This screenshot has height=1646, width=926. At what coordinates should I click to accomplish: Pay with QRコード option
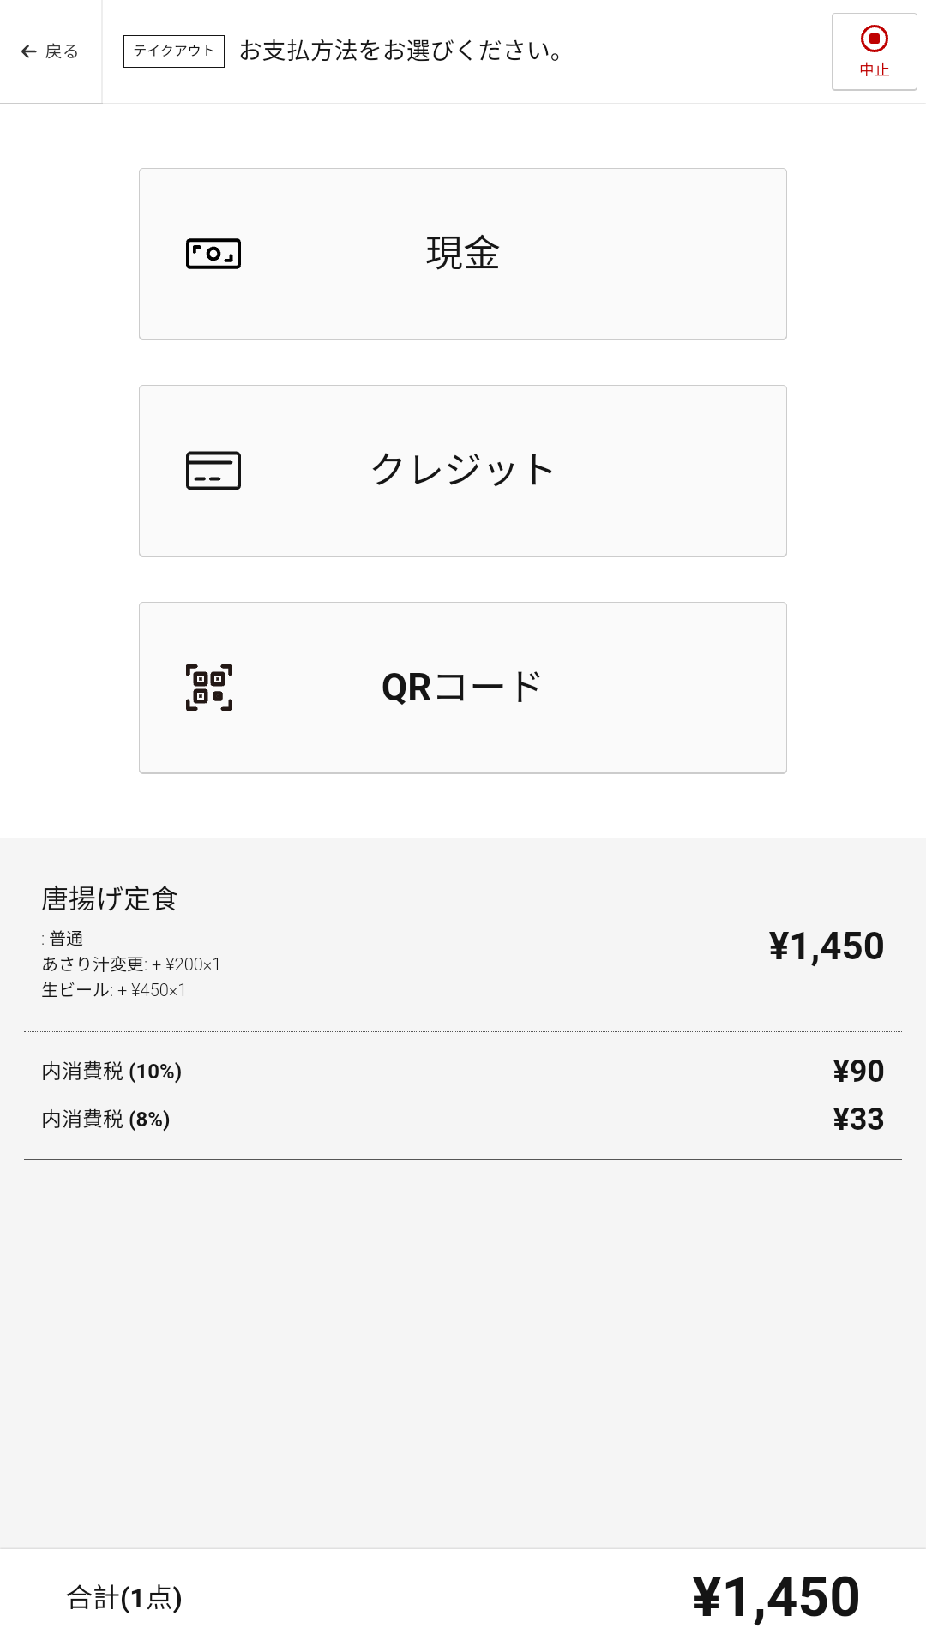463,688
